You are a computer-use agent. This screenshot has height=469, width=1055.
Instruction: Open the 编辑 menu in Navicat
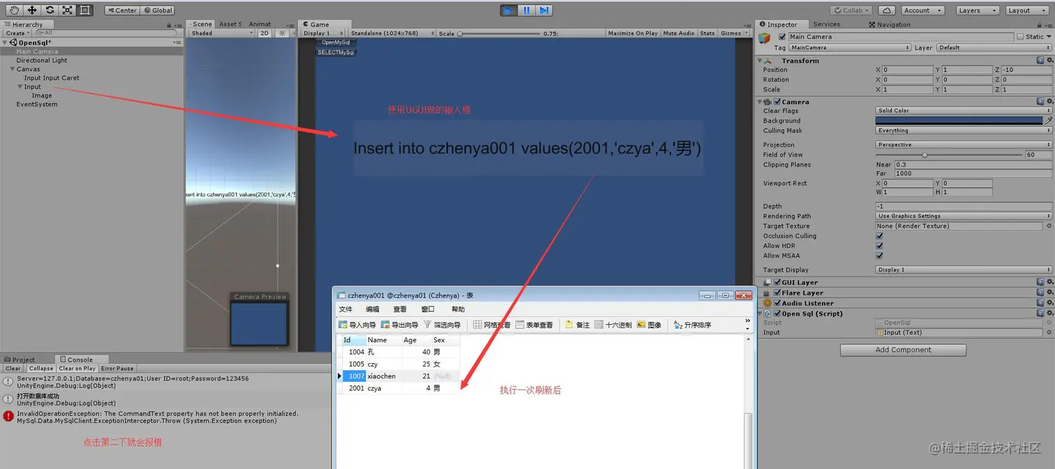[x=373, y=309]
